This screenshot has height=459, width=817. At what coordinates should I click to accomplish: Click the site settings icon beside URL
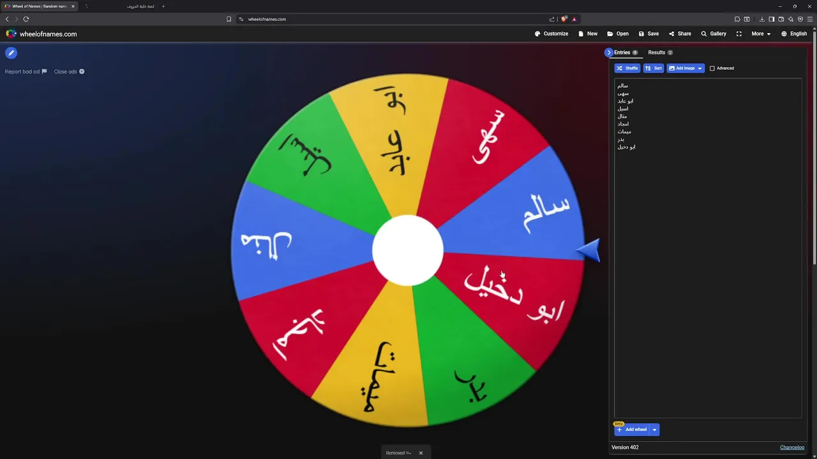pos(241,19)
